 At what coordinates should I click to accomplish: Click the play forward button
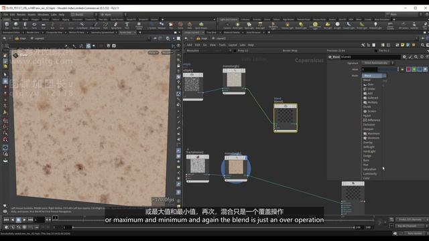25,220
